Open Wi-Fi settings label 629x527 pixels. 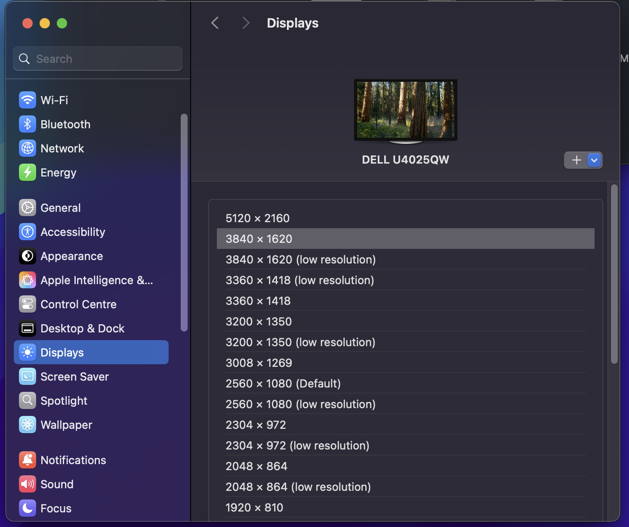54,100
